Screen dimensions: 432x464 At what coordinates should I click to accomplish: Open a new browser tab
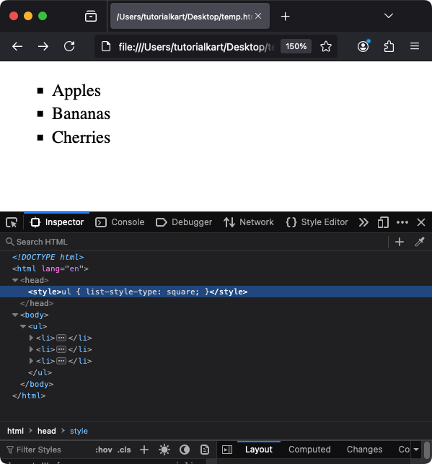point(285,17)
